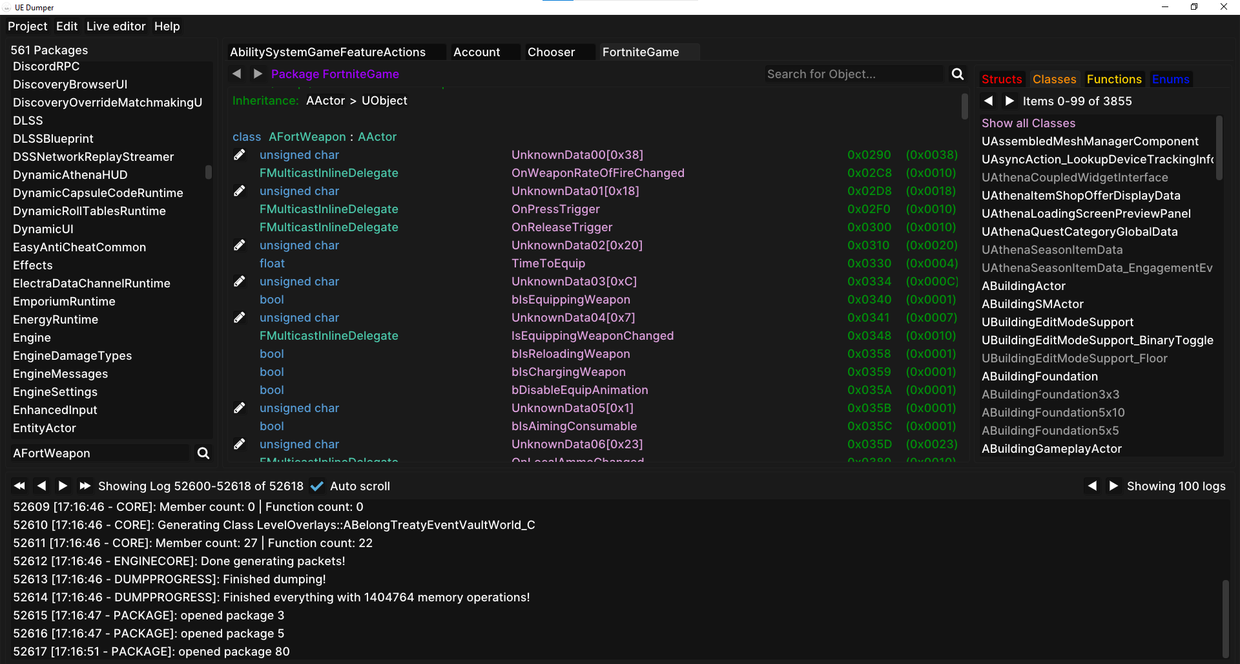Image resolution: width=1240 pixels, height=664 pixels.
Task: Select the UBuildingEditModeSupport_BinaryToggle class
Action: click(1097, 340)
